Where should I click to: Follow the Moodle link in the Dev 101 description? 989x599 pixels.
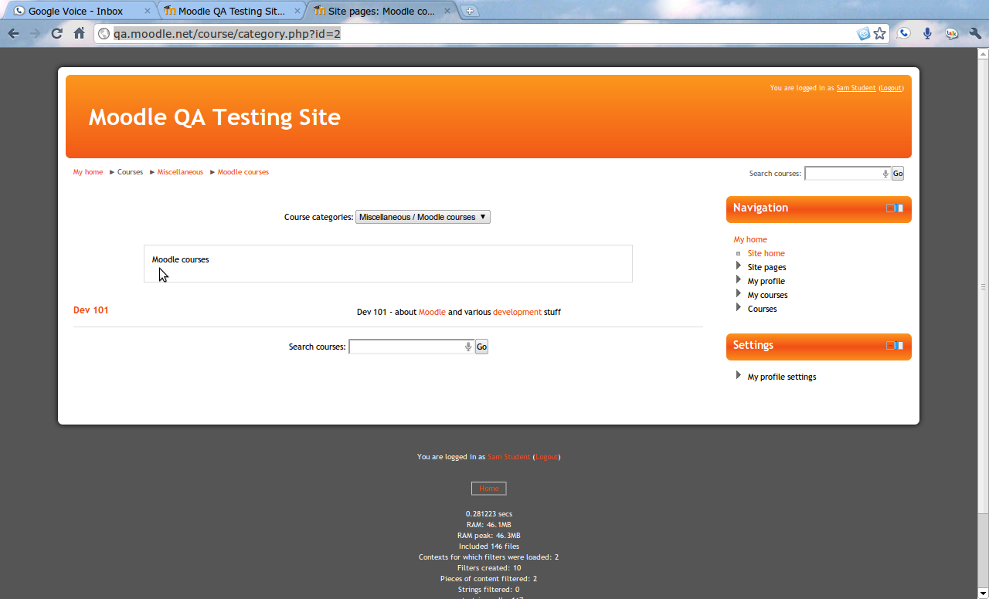tap(432, 312)
